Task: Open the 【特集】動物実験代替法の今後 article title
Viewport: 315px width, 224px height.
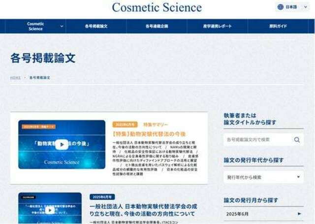Action: pos(149,134)
